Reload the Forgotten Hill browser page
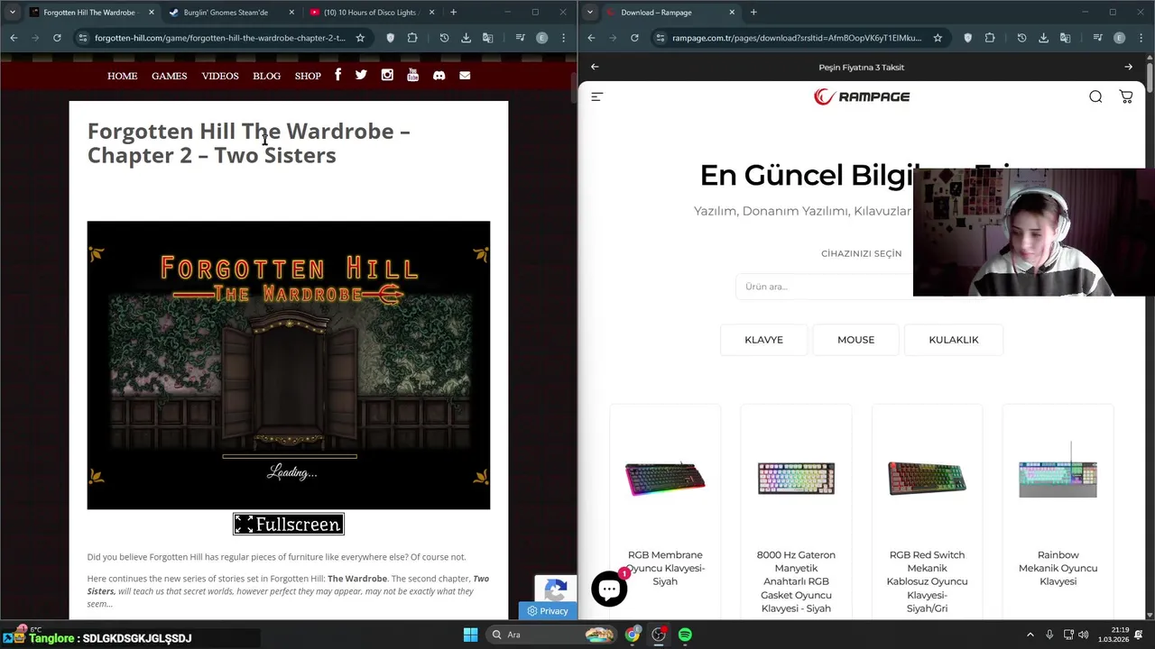This screenshot has width=1155, height=649. [57, 38]
